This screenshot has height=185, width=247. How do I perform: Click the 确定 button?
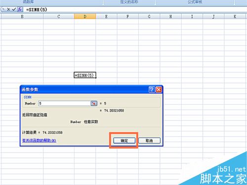coord(124,141)
